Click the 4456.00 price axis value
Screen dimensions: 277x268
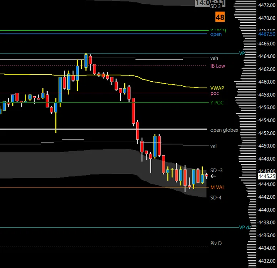(267, 107)
